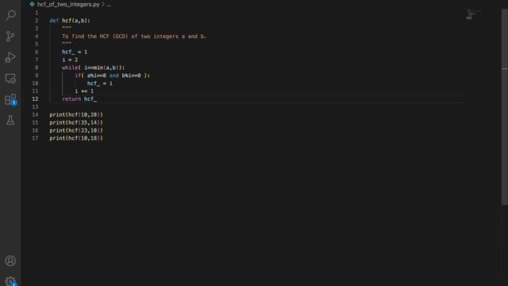Open the Search view in activity bar
The width and height of the screenshot is (508, 286).
(10, 15)
